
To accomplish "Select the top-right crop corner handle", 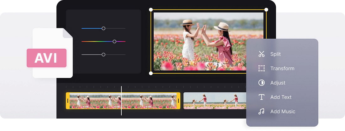I will tap(266, 10).
